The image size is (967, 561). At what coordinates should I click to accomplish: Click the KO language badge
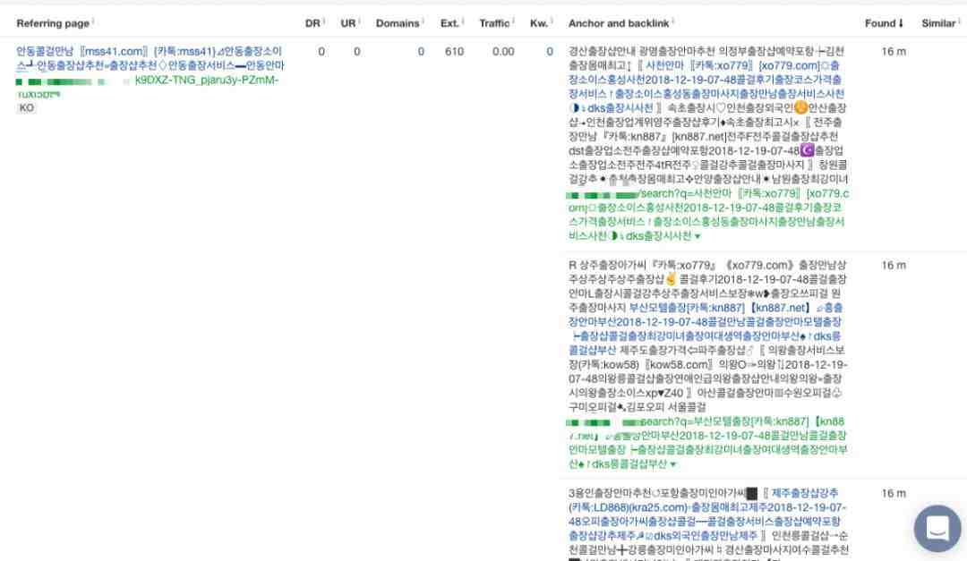27,108
